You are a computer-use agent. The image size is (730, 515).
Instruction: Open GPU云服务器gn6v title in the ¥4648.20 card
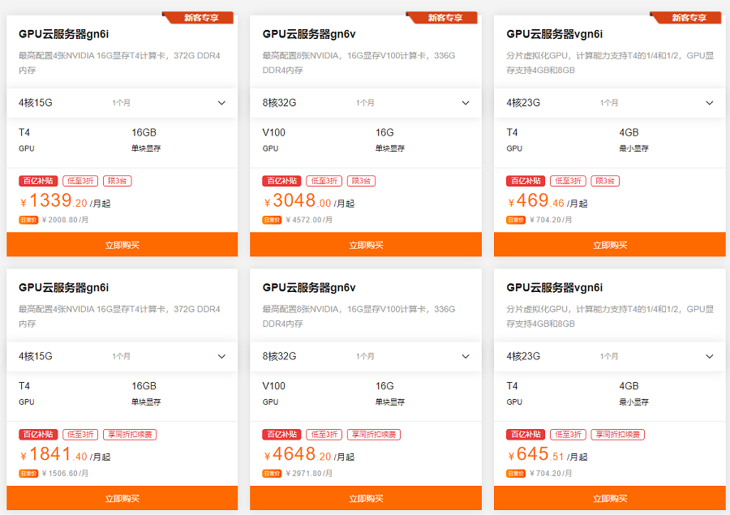click(309, 288)
